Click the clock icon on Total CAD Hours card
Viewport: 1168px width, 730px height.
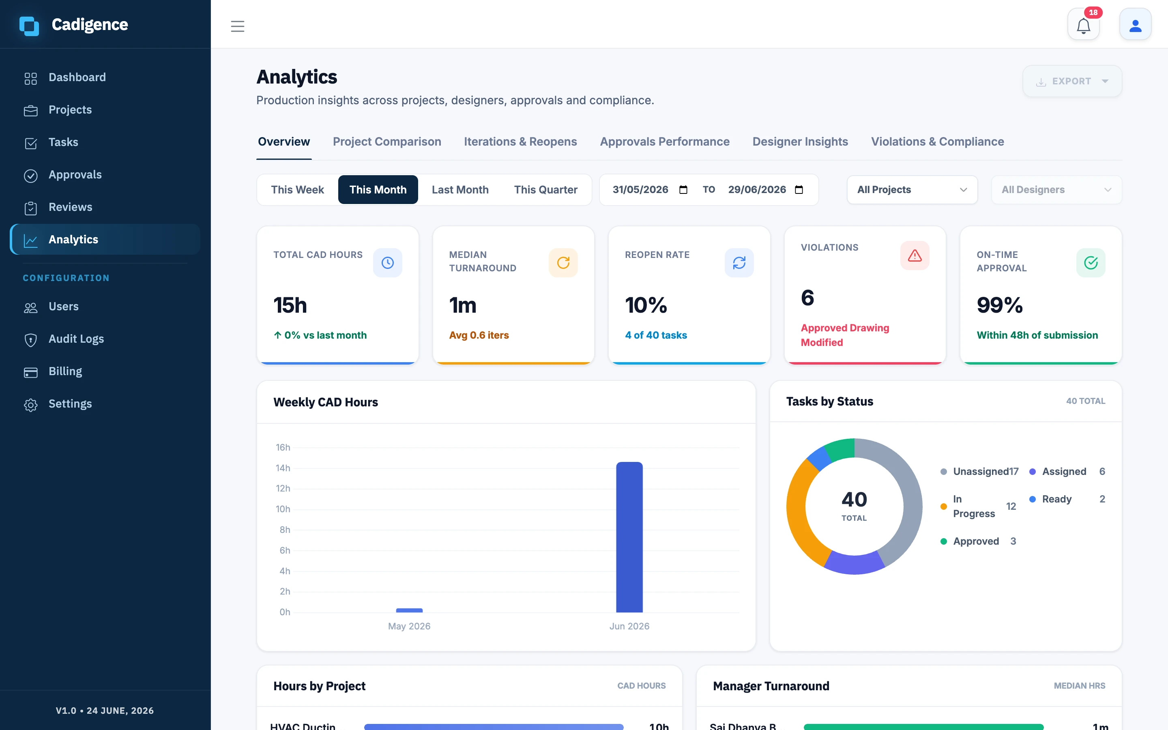[388, 263]
